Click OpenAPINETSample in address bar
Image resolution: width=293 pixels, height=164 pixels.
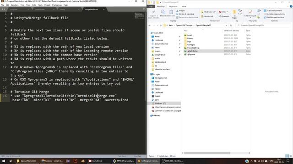pos(184,26)
